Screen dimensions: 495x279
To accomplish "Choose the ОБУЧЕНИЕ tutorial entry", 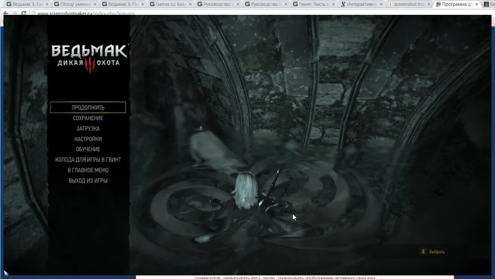I will click(x=88, y=149).
